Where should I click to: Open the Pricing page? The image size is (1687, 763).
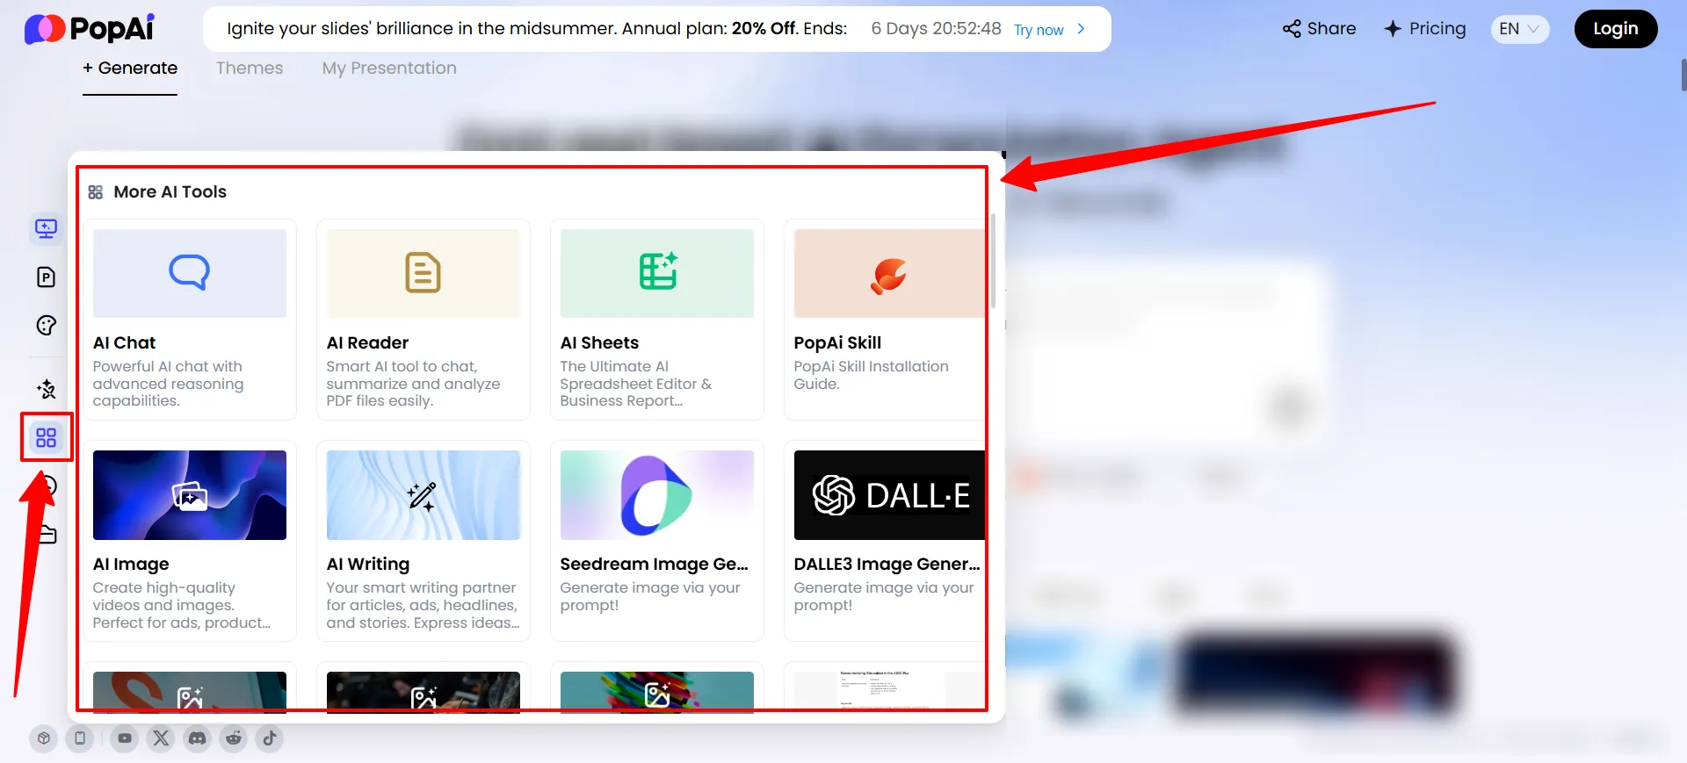(1437, 29)
